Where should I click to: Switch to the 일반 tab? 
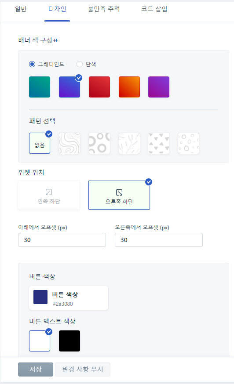(21, 9)
